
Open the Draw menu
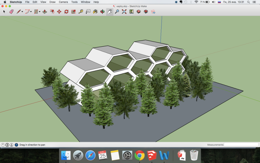52,2
